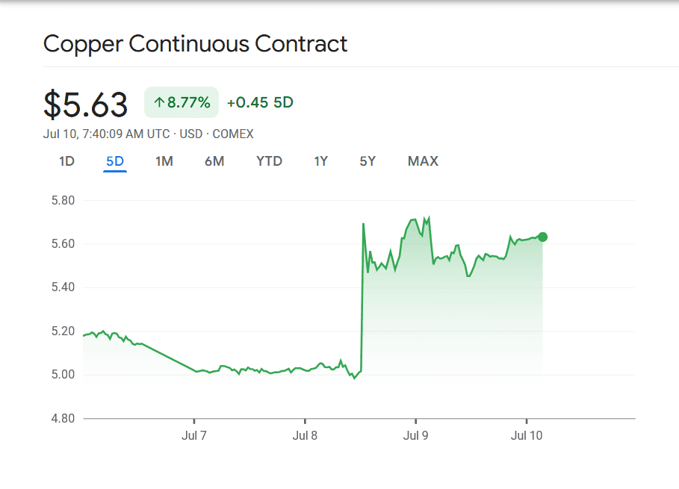Click the timestamp and COMEX exchange line

point(149,134)
